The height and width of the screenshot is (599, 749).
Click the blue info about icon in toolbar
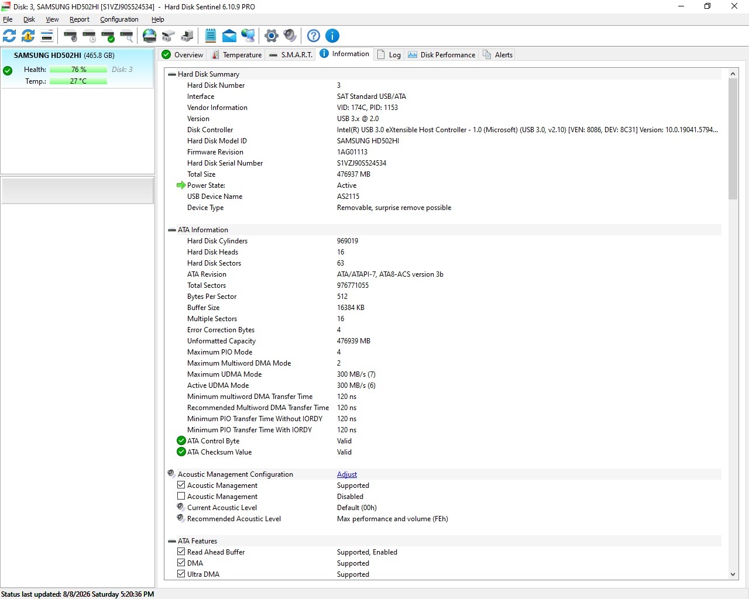[x=332, y=36]
